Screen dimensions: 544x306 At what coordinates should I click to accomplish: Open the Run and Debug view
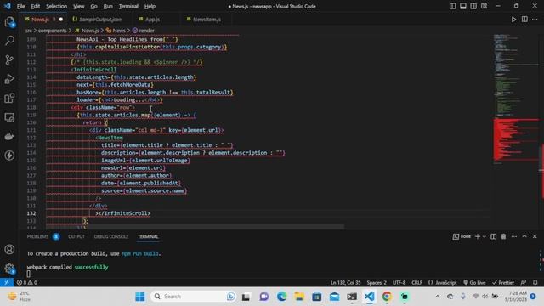coord(9,79)
